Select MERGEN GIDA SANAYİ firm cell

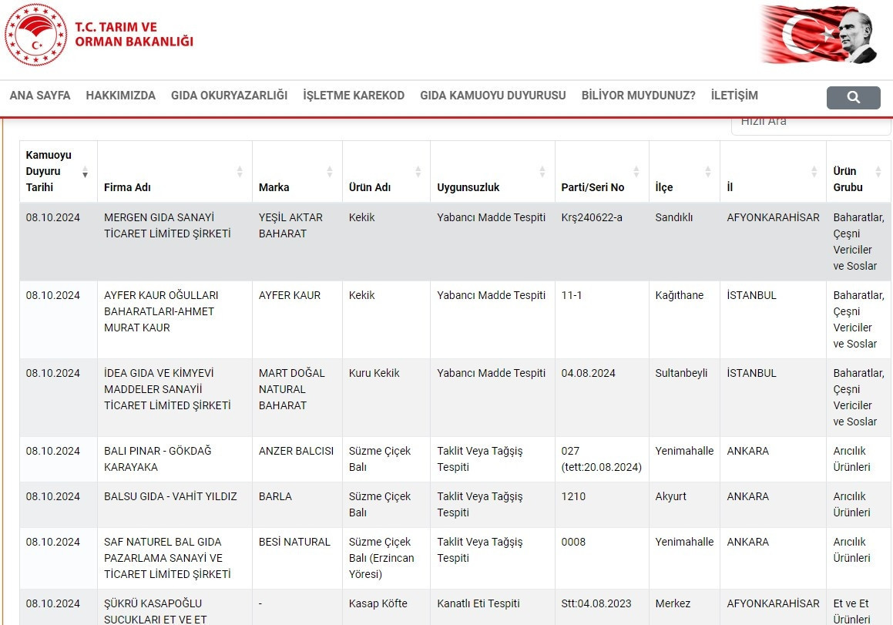[175, 241]
